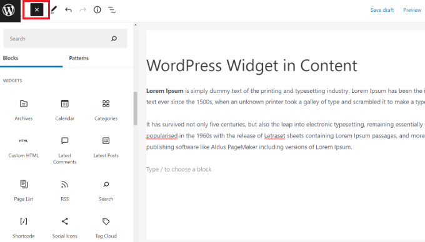Viewport: 425px width, 242px height.
Task: Click the paragraph starting It has survived
Action: coord(286,135)
